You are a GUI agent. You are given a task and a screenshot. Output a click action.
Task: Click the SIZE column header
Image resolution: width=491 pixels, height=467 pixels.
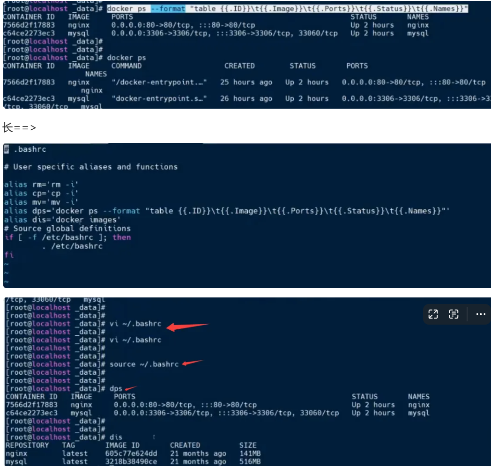point(248,445)
